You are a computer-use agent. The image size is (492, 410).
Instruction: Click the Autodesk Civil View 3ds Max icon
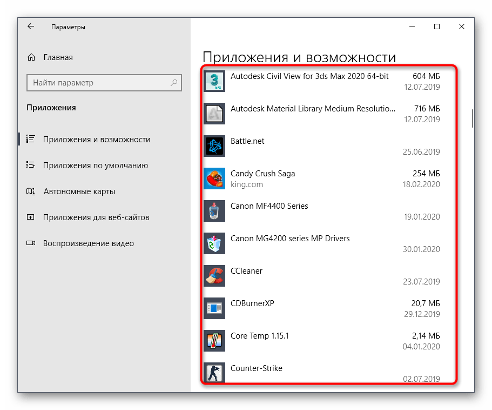point(214,81)
